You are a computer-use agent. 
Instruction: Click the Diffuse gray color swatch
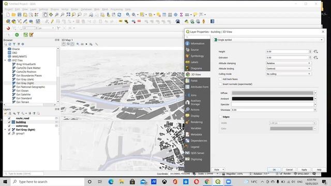tap(273, 93)
